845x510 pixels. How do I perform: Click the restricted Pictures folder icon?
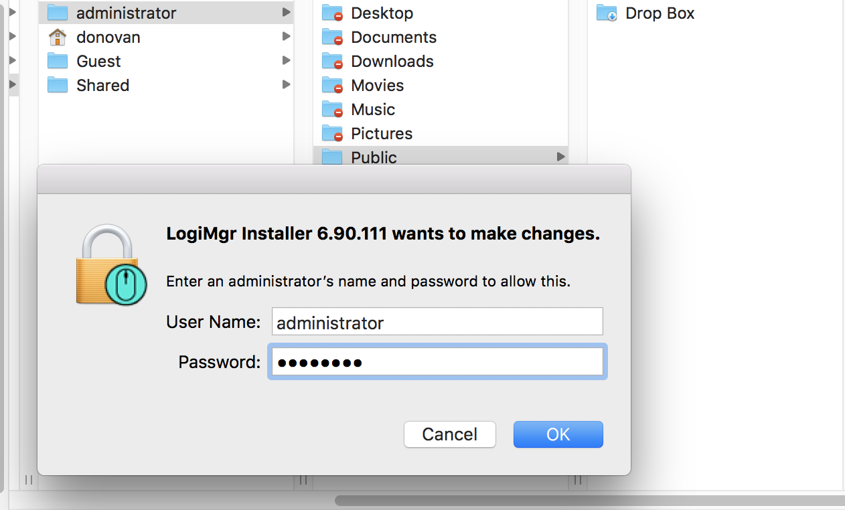333,133
